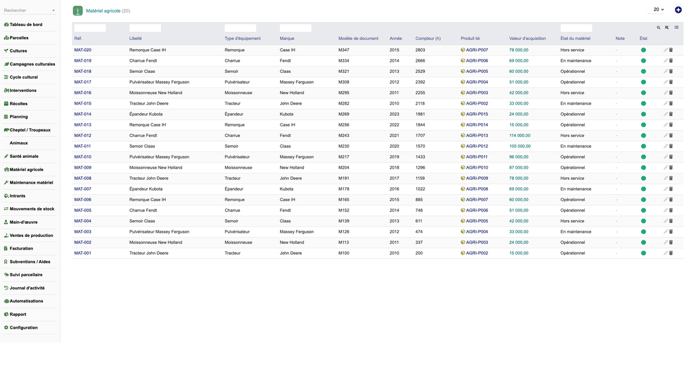Click the trash icon for MAT-012
Viewport: 694px width, 390px height.
pyautogui.click(x=671, y=136)
